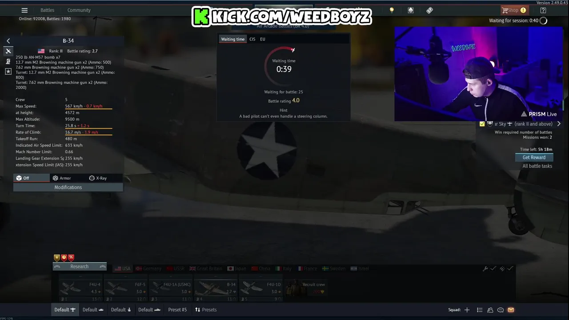Click the ticket icon in top bar
The height and width of the screenshot is (320, 569).
pos(429,10)
